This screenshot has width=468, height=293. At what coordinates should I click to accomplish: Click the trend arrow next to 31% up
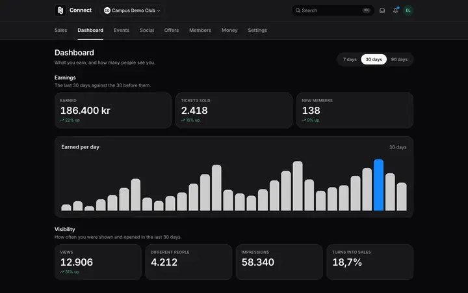pos(62,272)
